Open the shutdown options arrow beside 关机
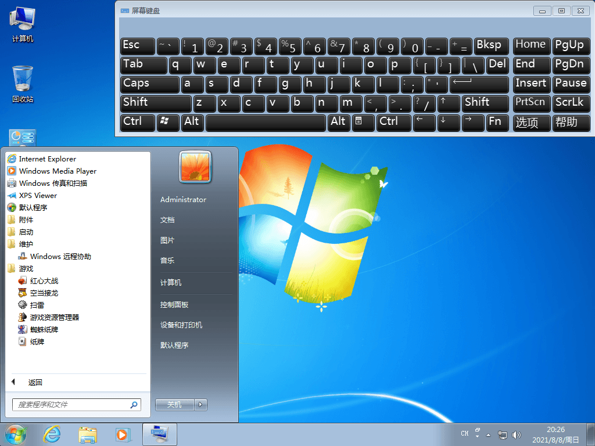Screen dimensions: 595x446 click(200, 404)
